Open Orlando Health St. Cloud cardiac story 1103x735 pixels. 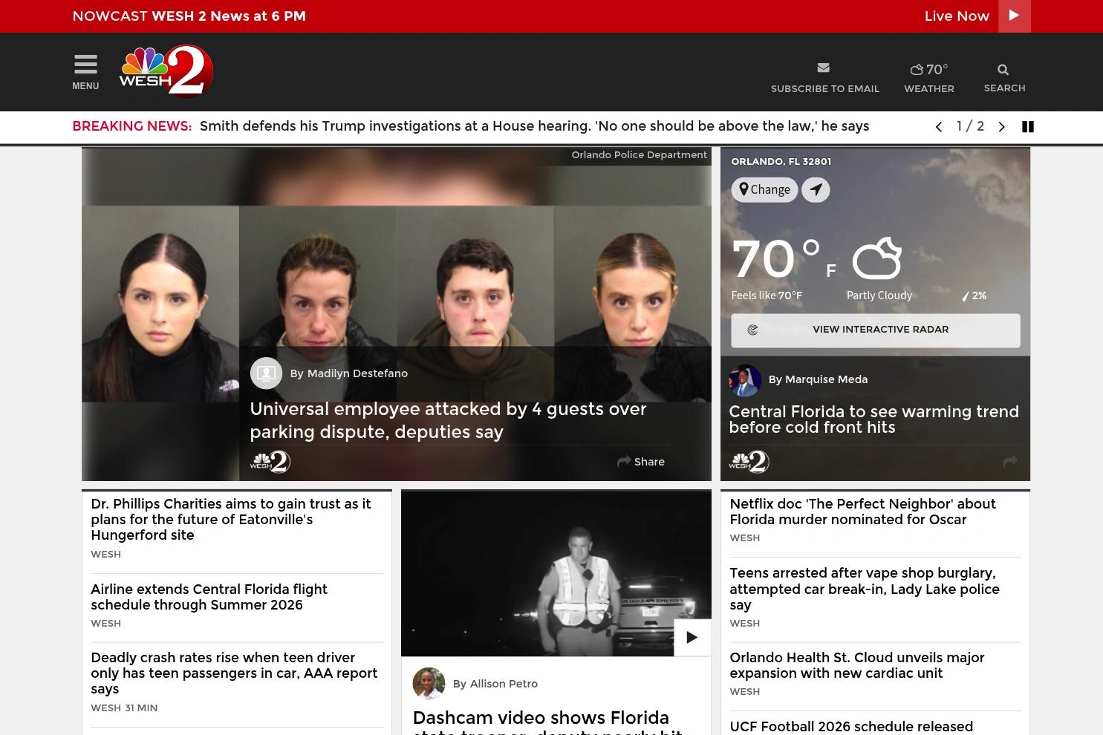856,665
